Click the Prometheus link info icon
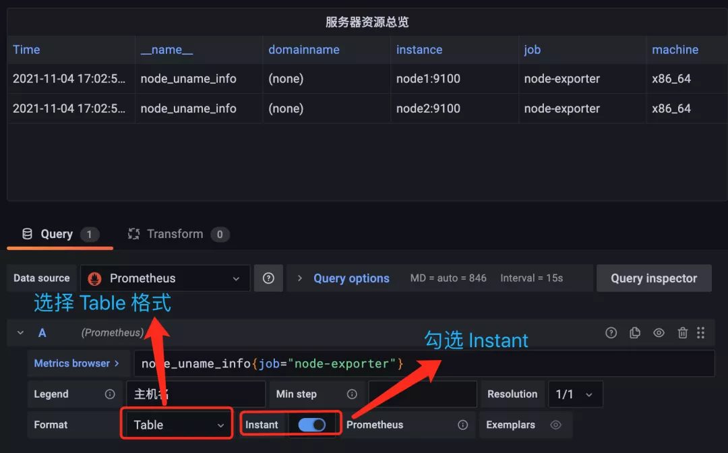The height and width of the screenshot is (453, 728). click(463, 425)
